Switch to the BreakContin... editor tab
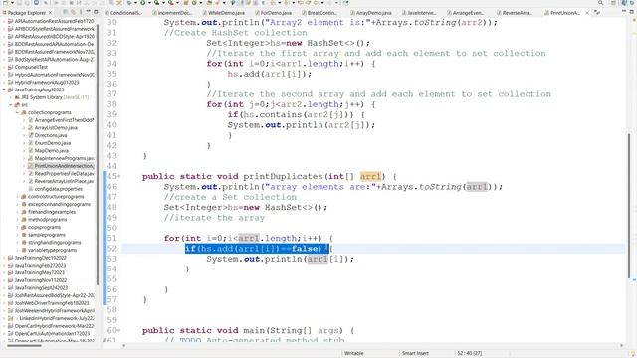Viewport: 637px width, 358px height. 319,13
